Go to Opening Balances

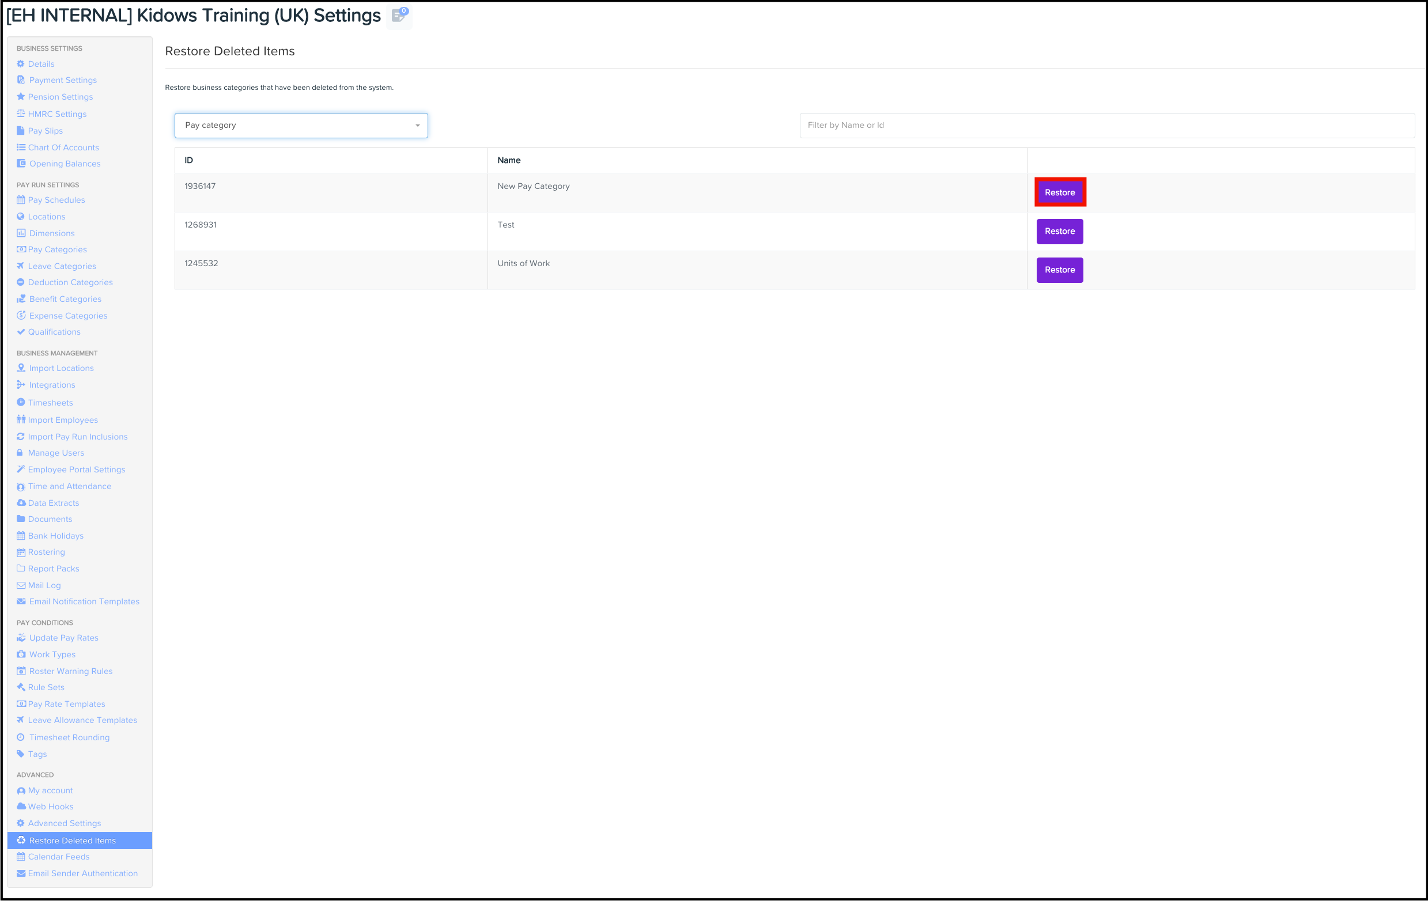(65, 164)
